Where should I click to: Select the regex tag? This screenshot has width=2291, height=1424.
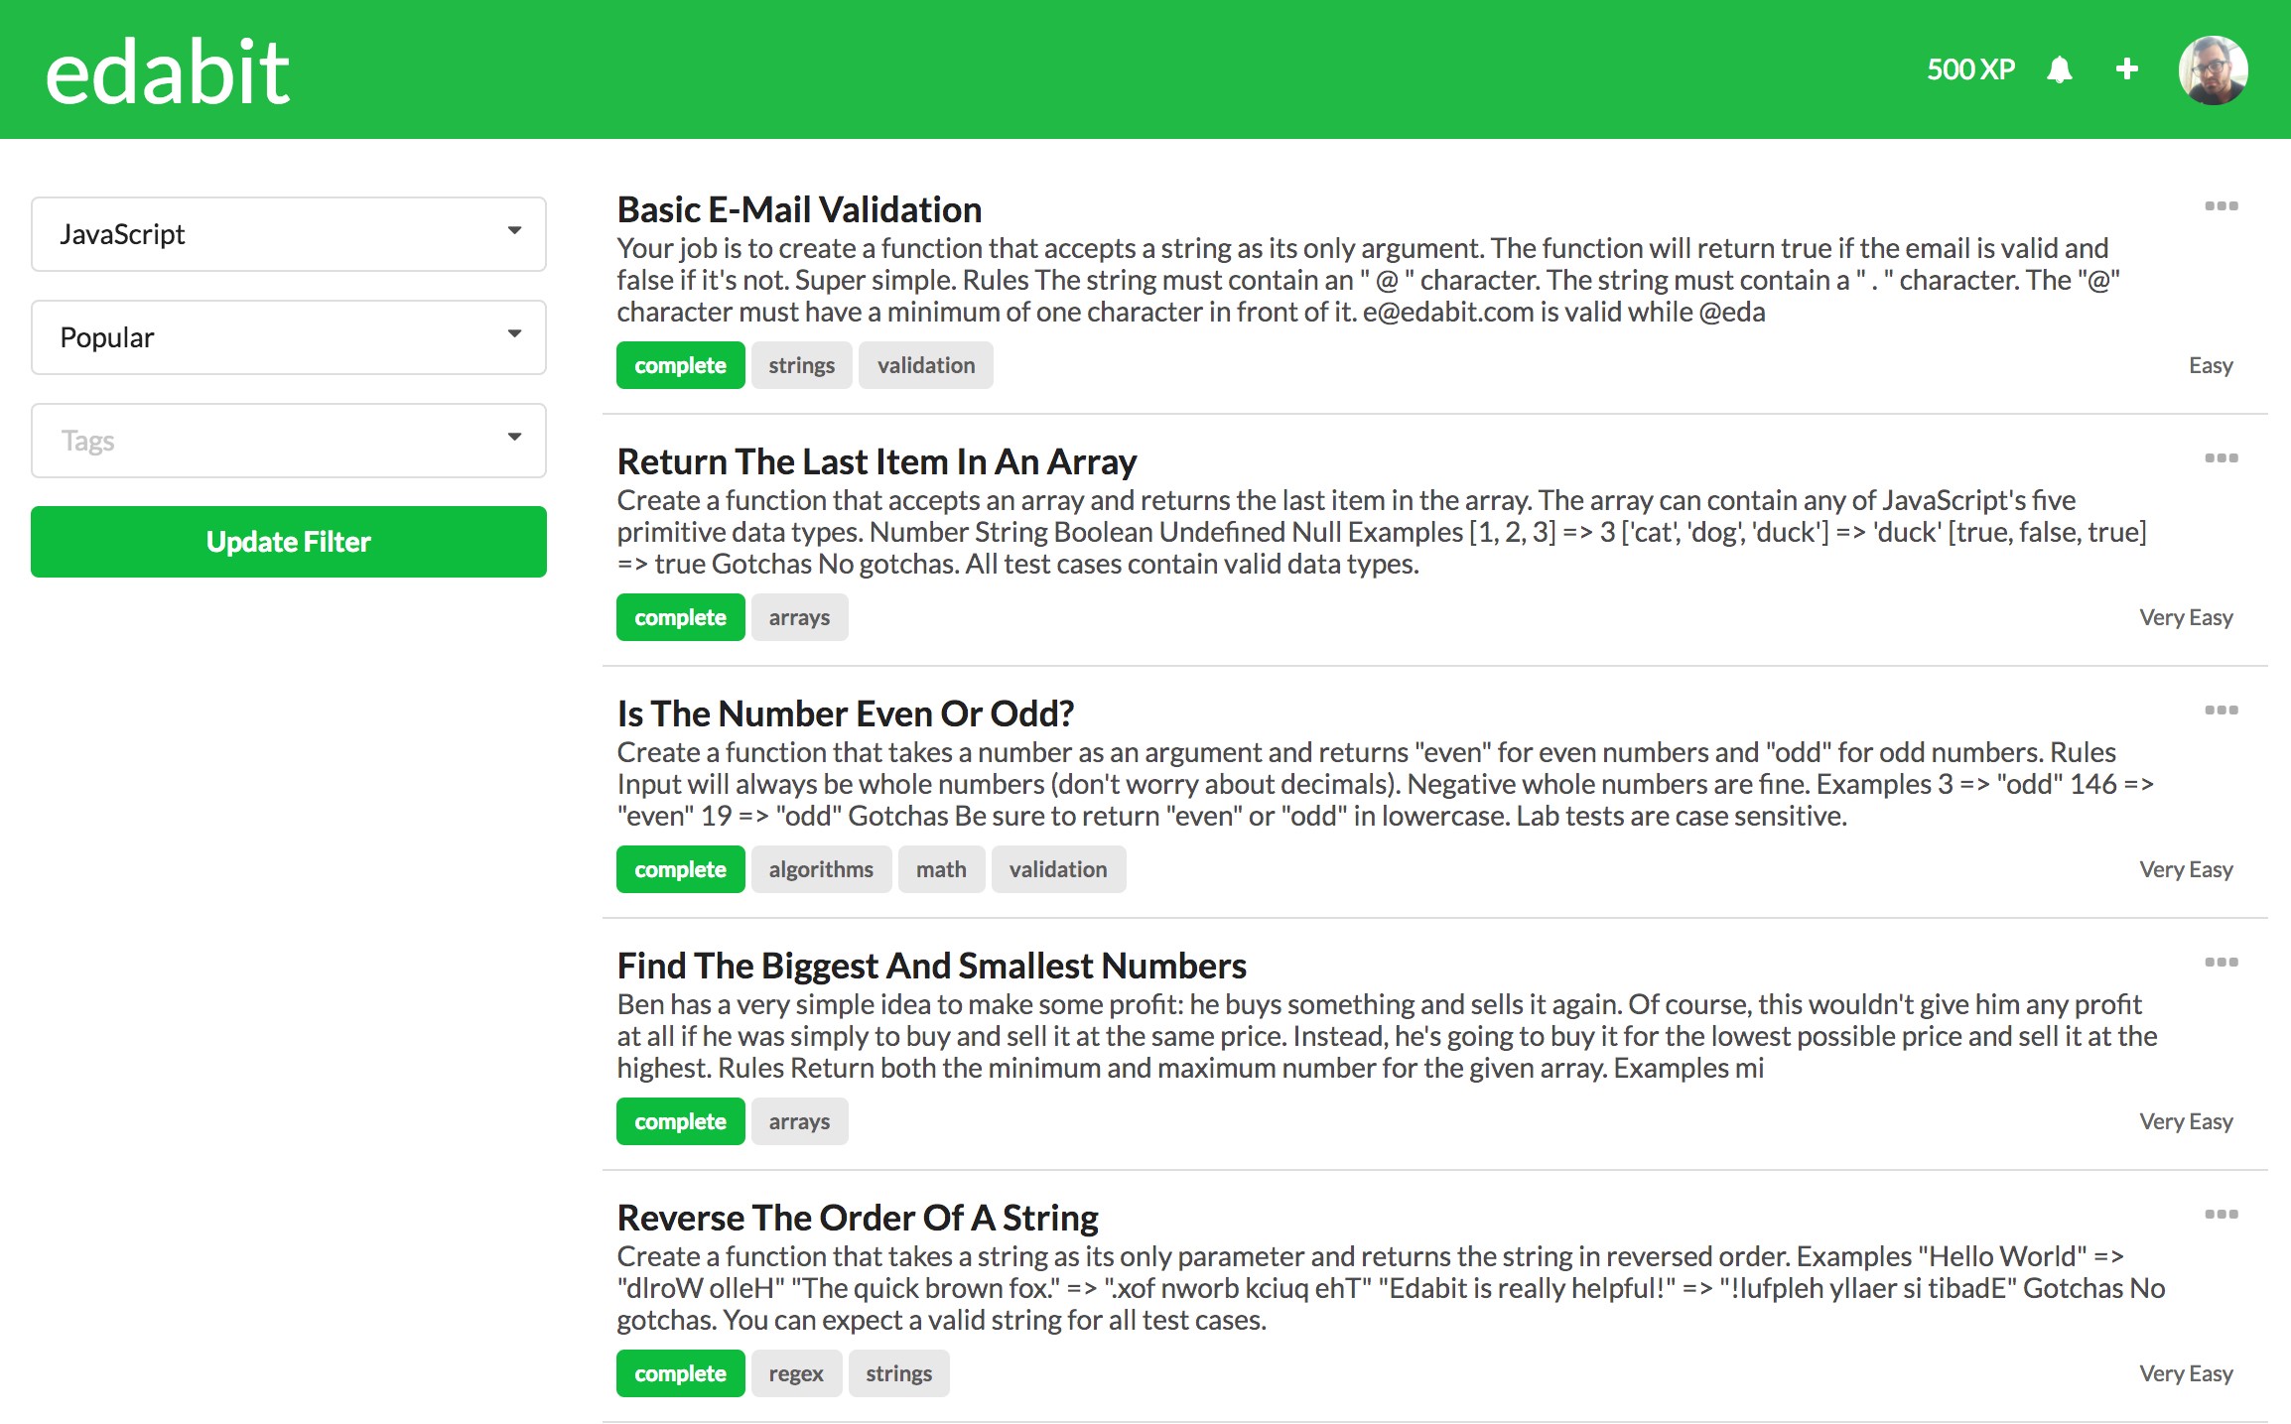pyautogui.click(x=796, y=1373)
